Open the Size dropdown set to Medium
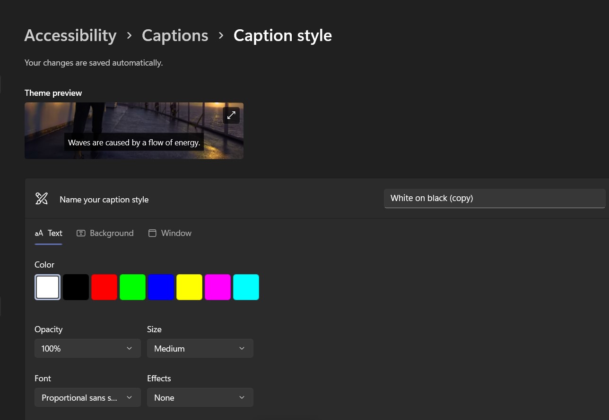Image resolution: width=609 pixels, height=420 pixels. 200,348
